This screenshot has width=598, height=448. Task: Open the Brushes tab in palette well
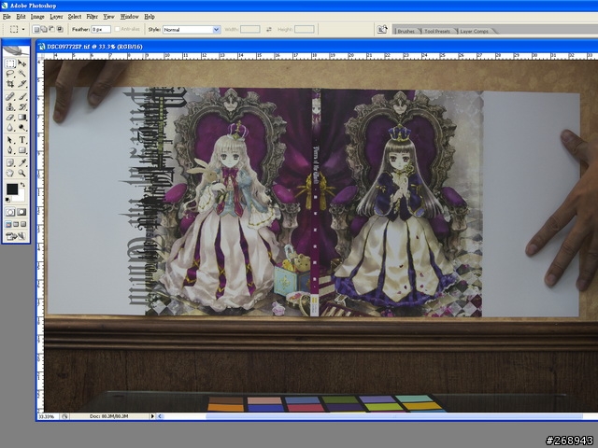coord(406,31)
